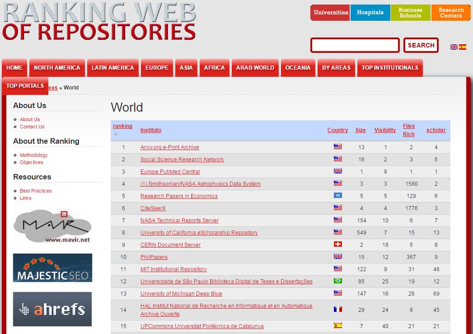Open HAL Institut National de Recherche entry
Screen dimensions: 473x334
coord(226,310)
